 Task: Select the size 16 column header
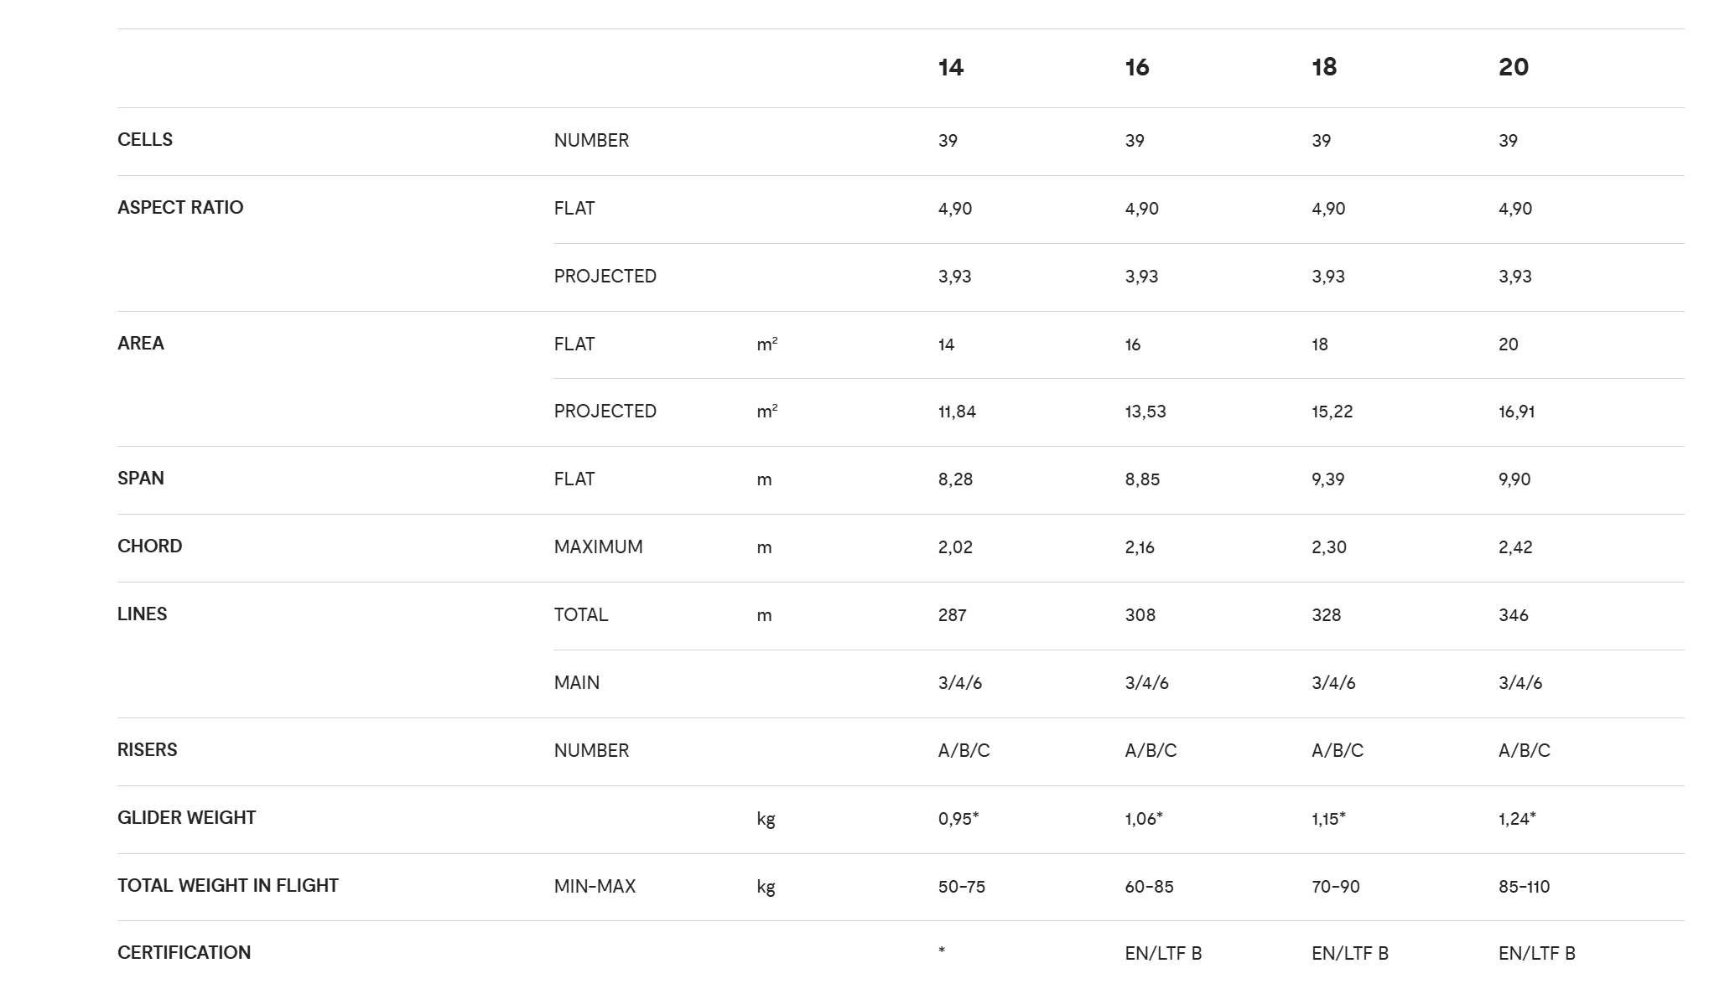click(1137, 67)
